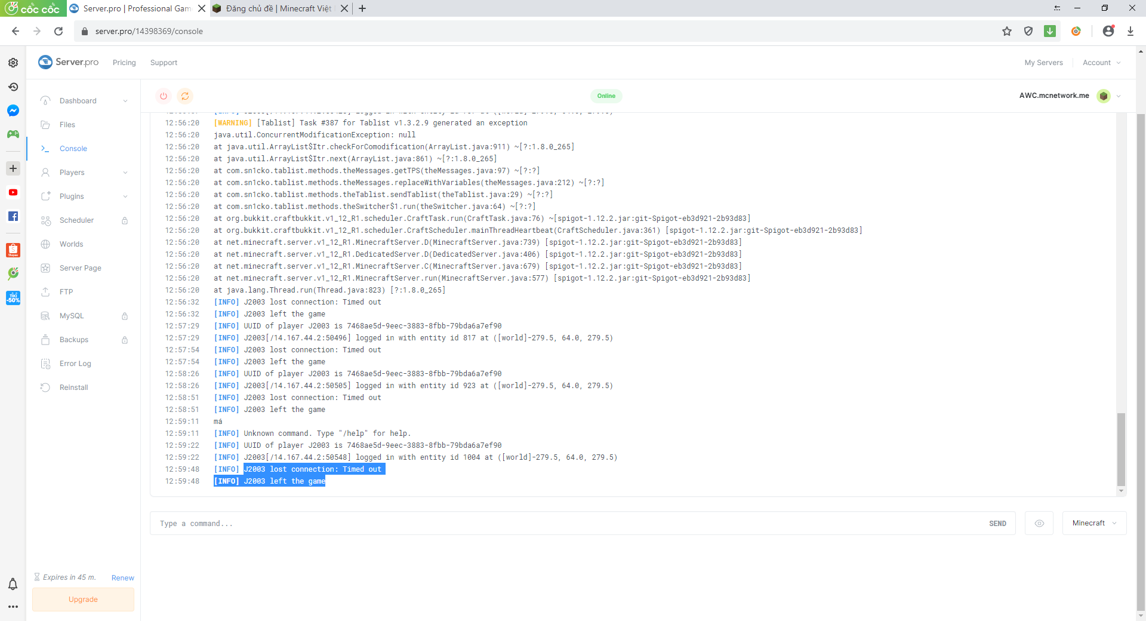The width and height of the screenshot is (1146, 621).
Task: Expand the AWC.mcnetwork.me server selector chevron
Action: (1119, 96)
